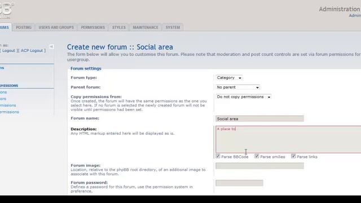
Task: Click the 'Administration' header text
Action: pyautogui.click(x=340, y=9)
